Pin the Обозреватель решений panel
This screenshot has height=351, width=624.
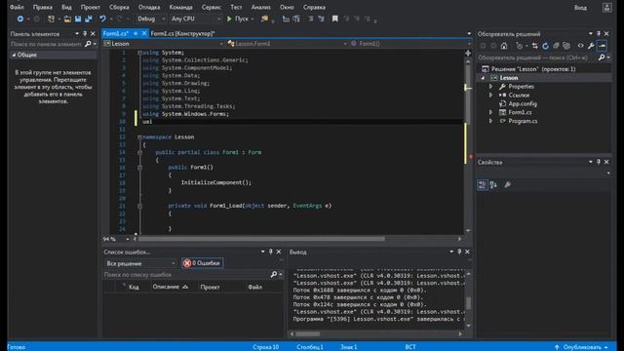(599, 34)
